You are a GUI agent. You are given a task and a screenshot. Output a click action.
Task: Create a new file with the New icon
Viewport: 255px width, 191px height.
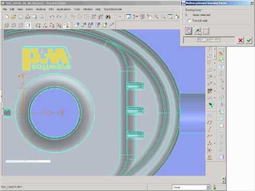pos(6,17)
